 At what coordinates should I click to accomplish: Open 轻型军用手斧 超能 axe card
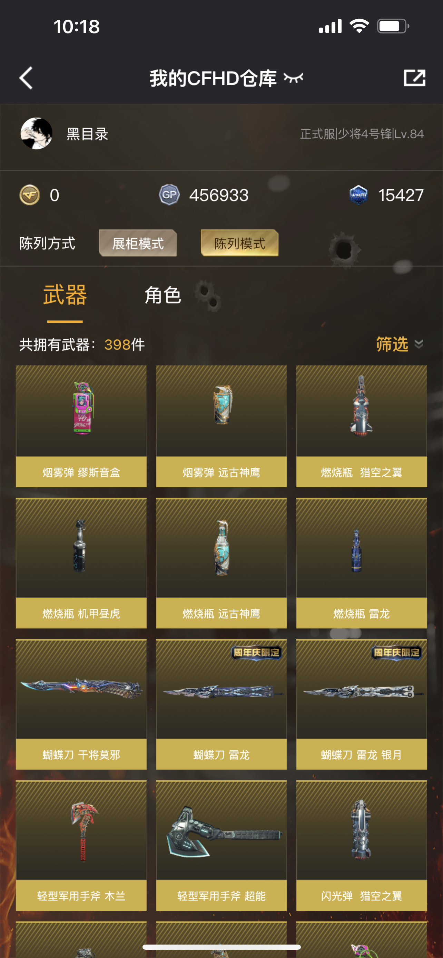pos(221,845)
